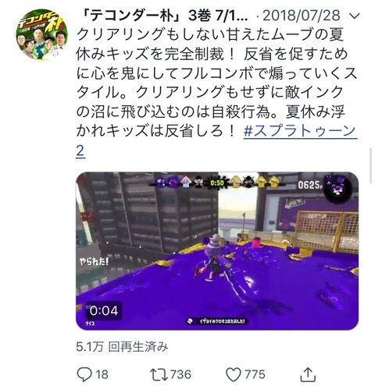Click the やられた! text in video
The height and width of the screenshot is (386, 375).
(94, 261)
